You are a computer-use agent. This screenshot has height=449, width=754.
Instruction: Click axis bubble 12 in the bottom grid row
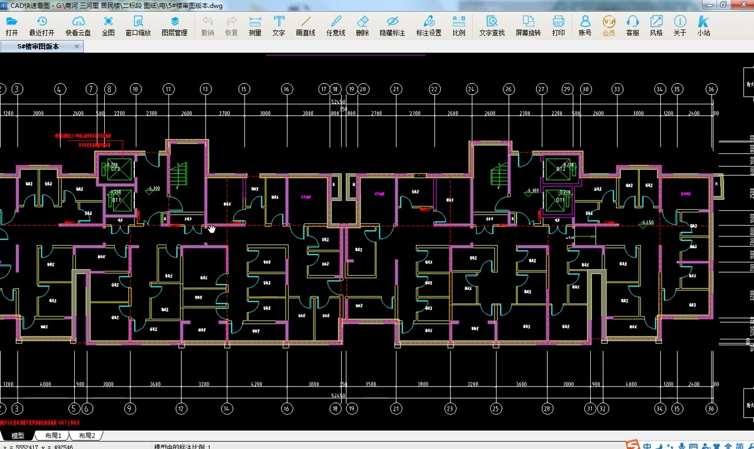[181, 408]
